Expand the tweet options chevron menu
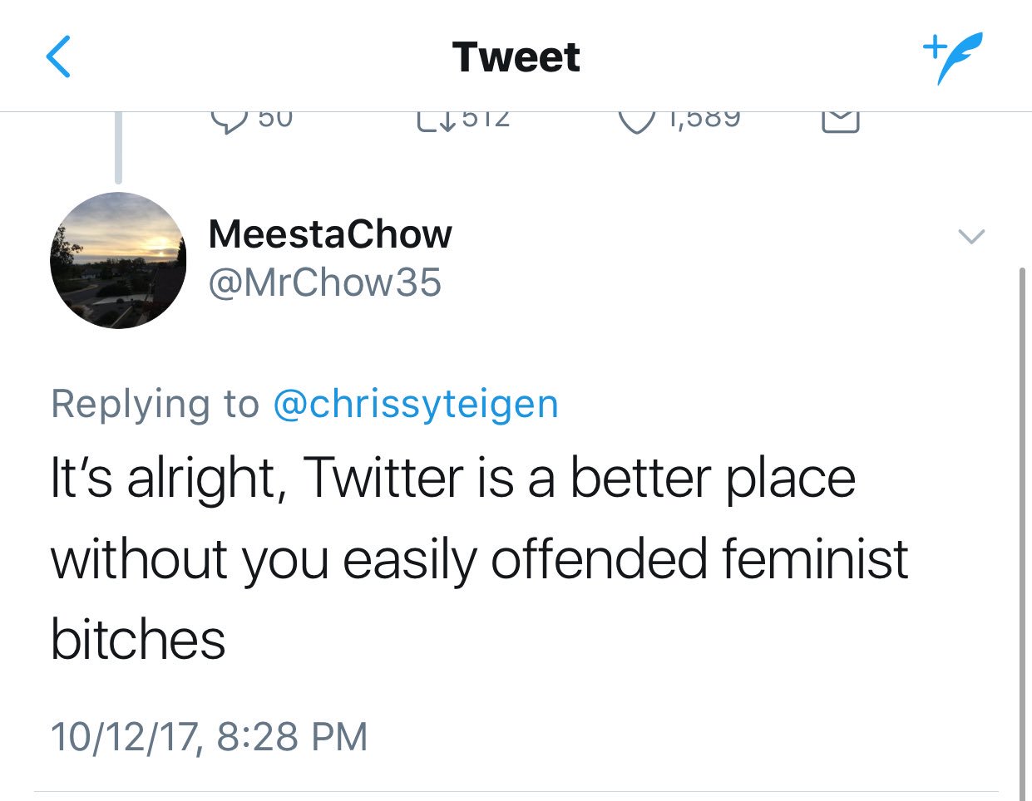This screenshot has width=1032, height=801. coord(971,237)
